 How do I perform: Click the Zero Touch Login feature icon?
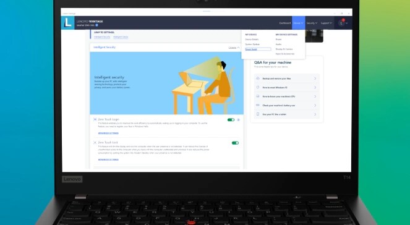(x=95, y=119)
